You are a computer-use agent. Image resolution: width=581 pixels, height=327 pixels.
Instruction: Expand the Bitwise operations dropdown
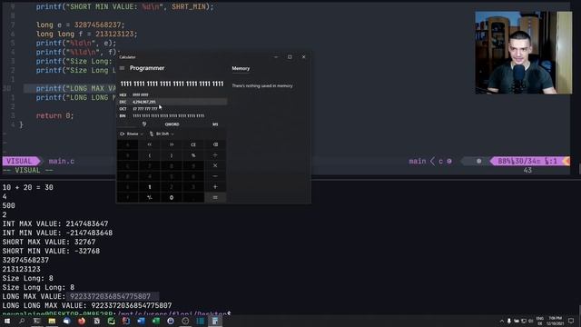click(x=132, y=134)
